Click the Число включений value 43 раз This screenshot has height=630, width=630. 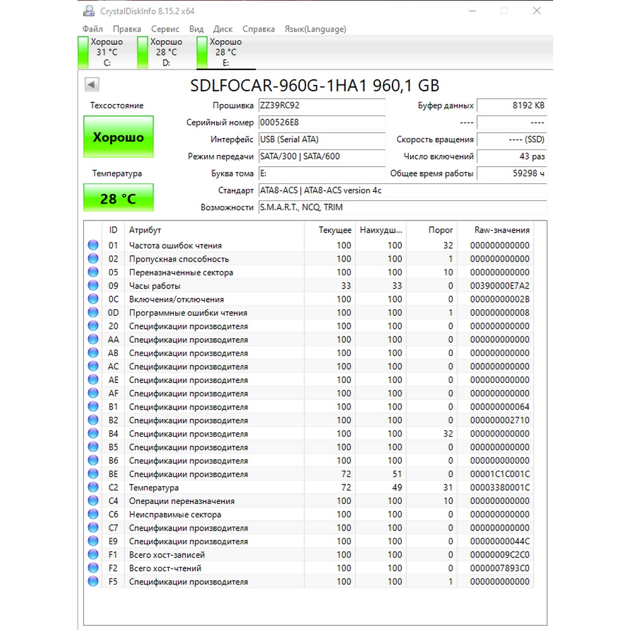coord(512,156)
